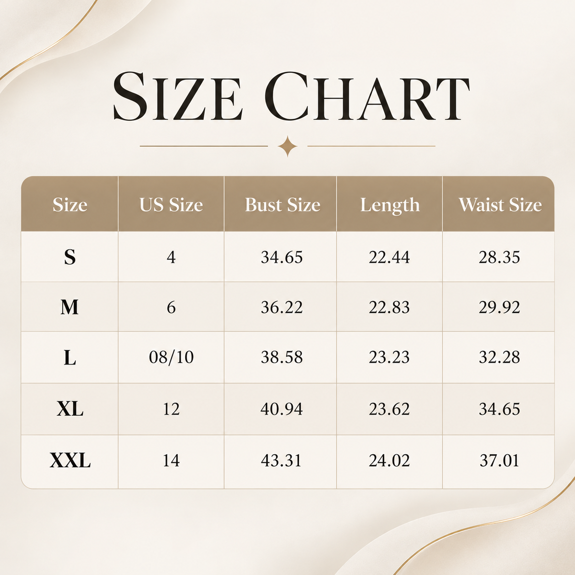
Task: Click the Bust Size column header
Action: (283, 205)
